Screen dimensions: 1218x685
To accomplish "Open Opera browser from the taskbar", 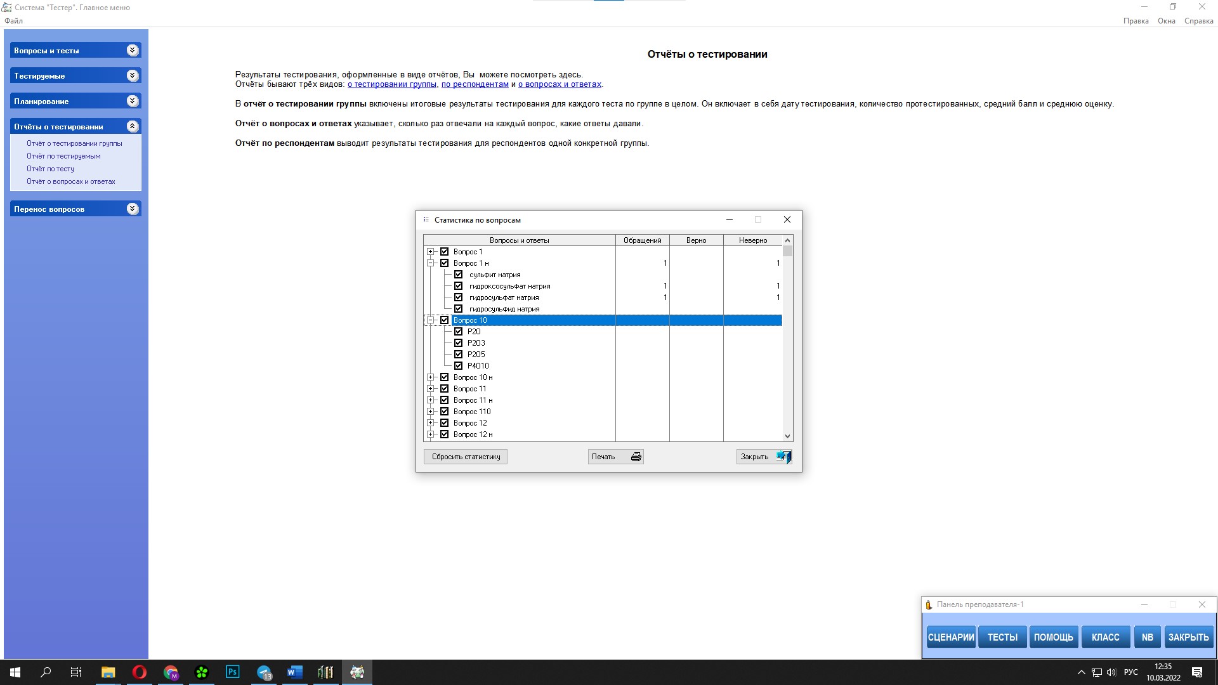I will point(140,672).
